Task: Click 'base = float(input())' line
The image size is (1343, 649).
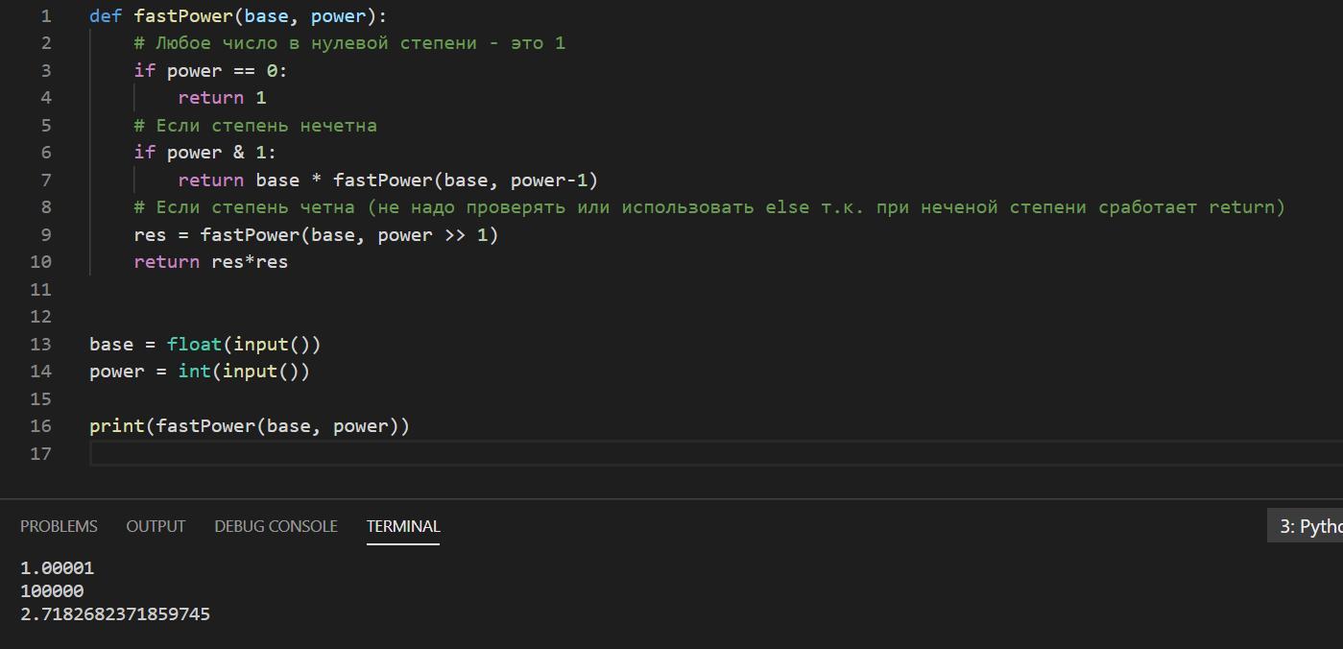Action: tap(205, 345)
